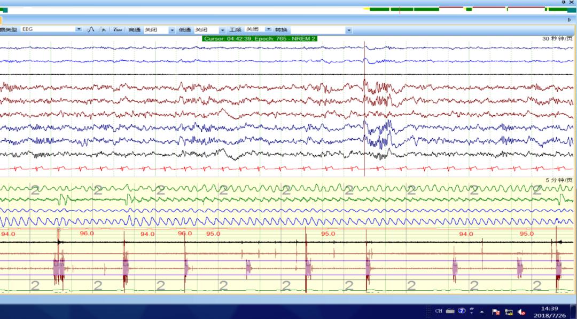Click the second waveform shape icon in toolbar
Screen dimensions: 577x319
[103, 30]
